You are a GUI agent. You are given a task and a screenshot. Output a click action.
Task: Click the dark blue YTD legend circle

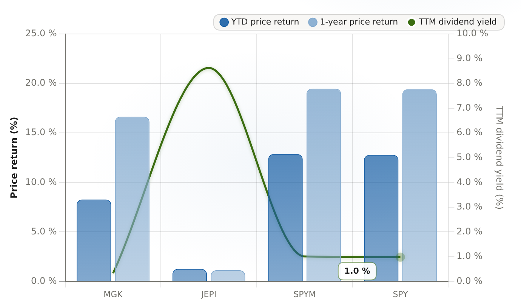[224, 22]
